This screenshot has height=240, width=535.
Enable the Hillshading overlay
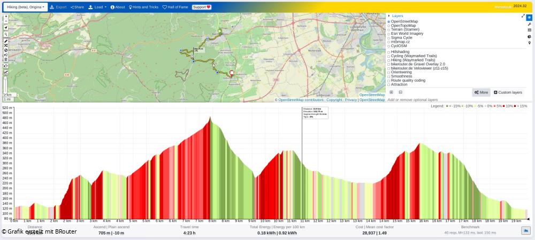point(389,52)
